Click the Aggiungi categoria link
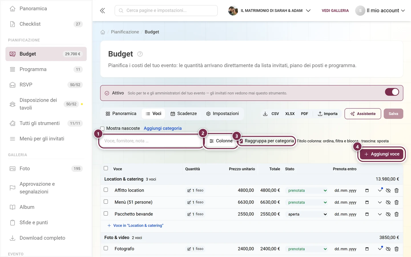The width and height of the screenshot is (411, 257). [163, 128]
